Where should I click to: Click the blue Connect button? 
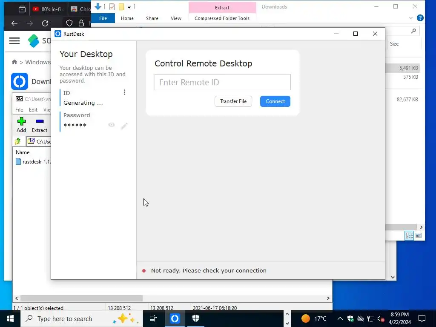(275, 101)
